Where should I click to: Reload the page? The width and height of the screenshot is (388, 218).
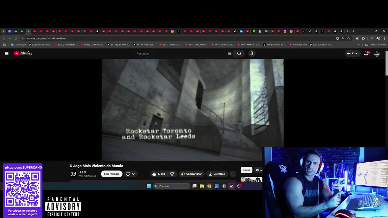[16, 38]
